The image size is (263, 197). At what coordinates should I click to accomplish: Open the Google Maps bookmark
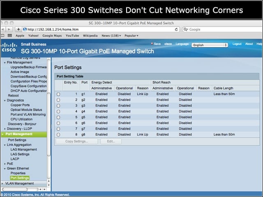[x=52, y=36]
